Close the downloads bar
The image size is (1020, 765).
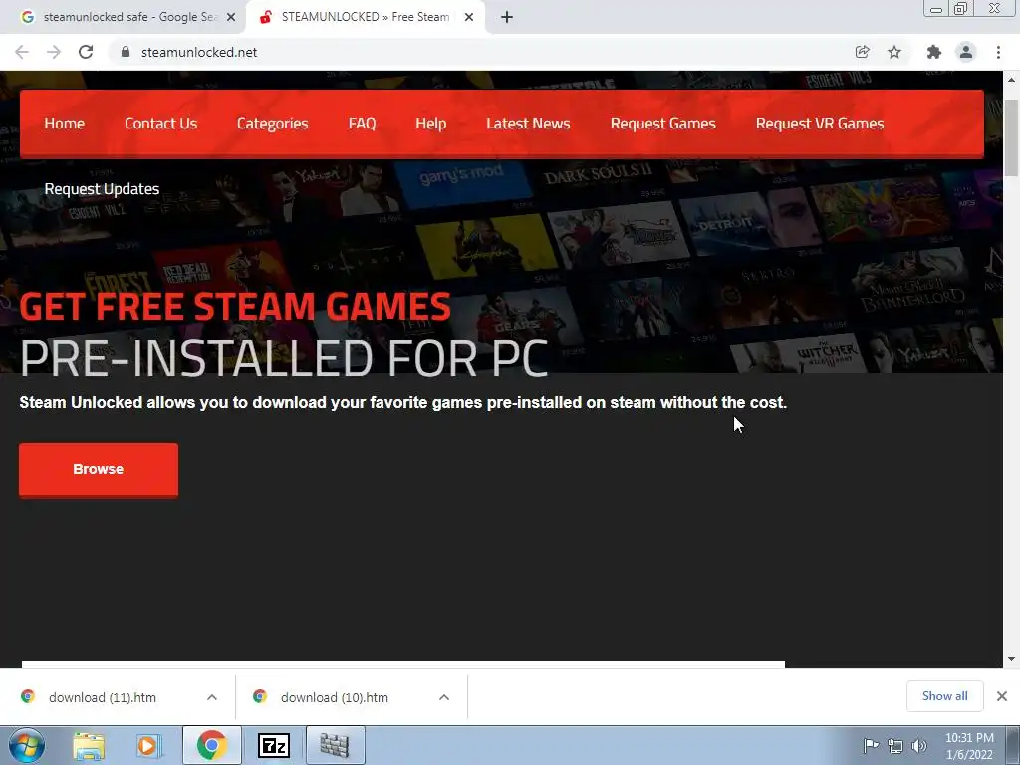(1002, 696)
